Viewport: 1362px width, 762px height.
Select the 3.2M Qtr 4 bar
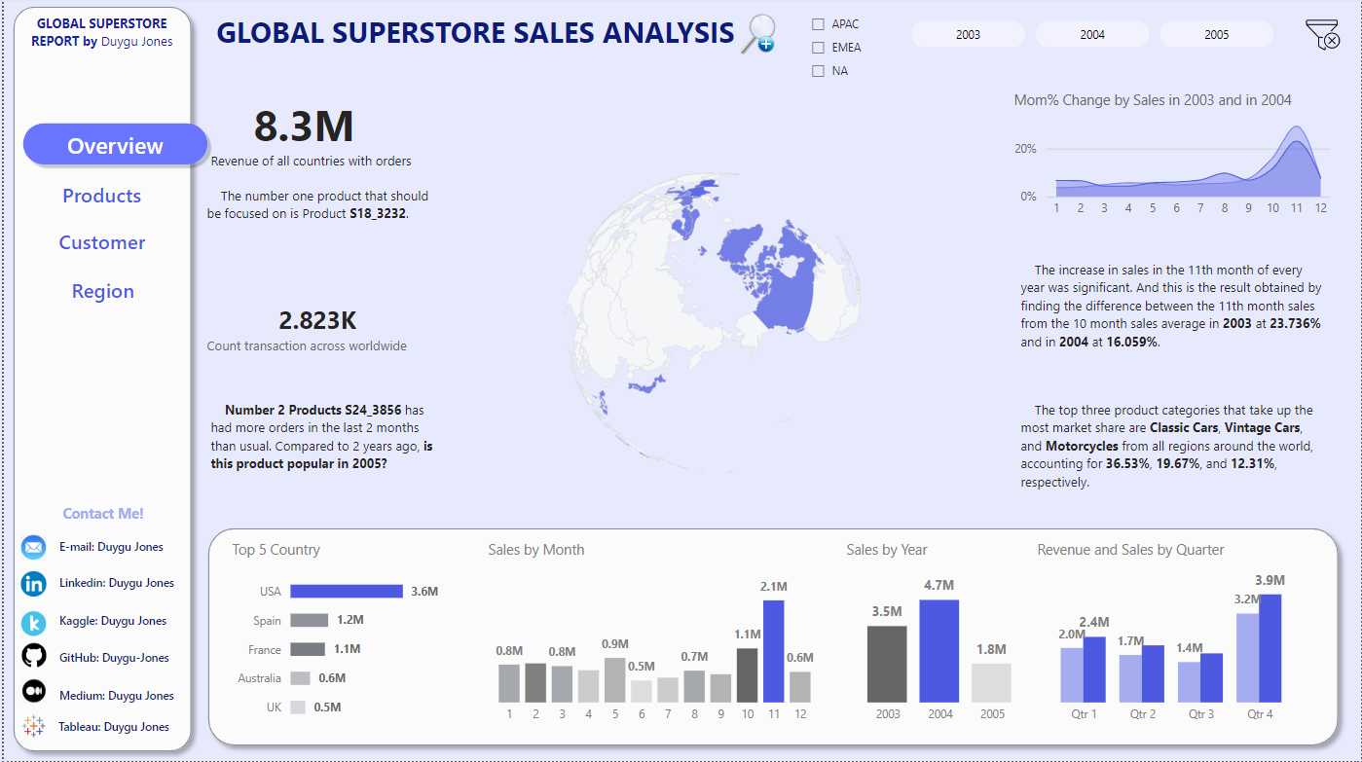click(1247, 658)
